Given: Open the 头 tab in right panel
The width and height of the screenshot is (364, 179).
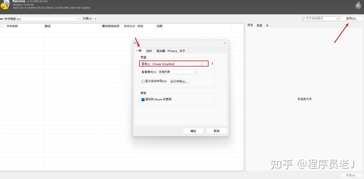Looking at the screenshot, I should tap(267, 25).
